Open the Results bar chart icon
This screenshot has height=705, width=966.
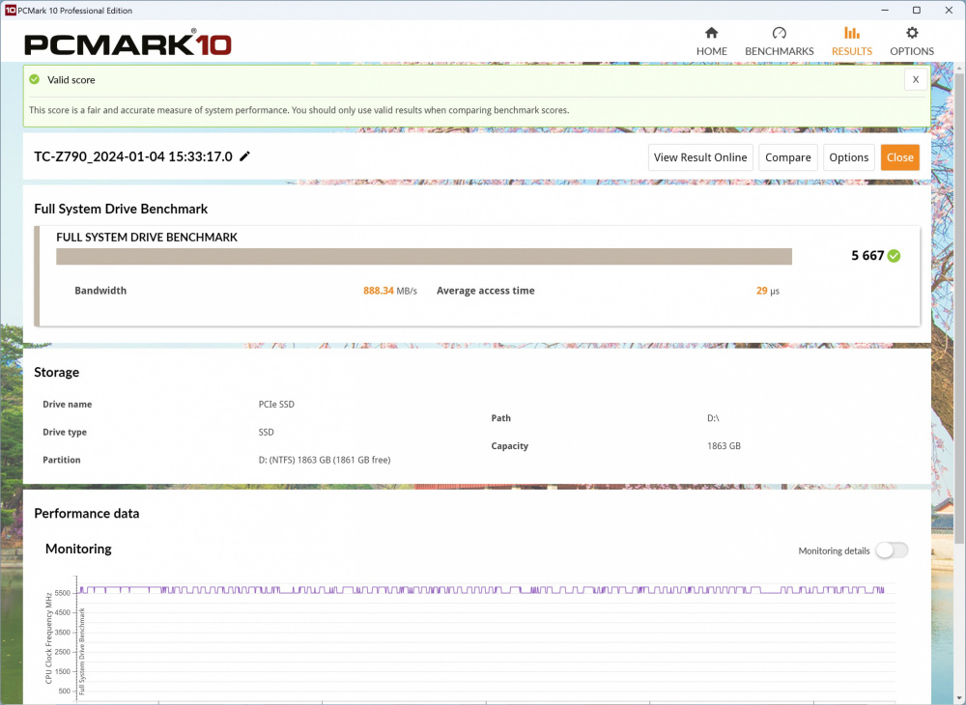tap(851, 33)
